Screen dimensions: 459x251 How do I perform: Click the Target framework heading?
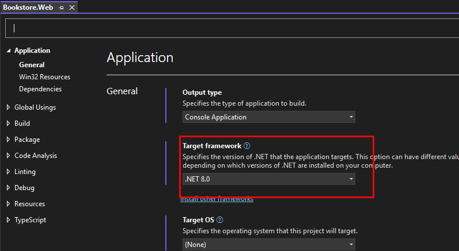click(x=212, y=146)
